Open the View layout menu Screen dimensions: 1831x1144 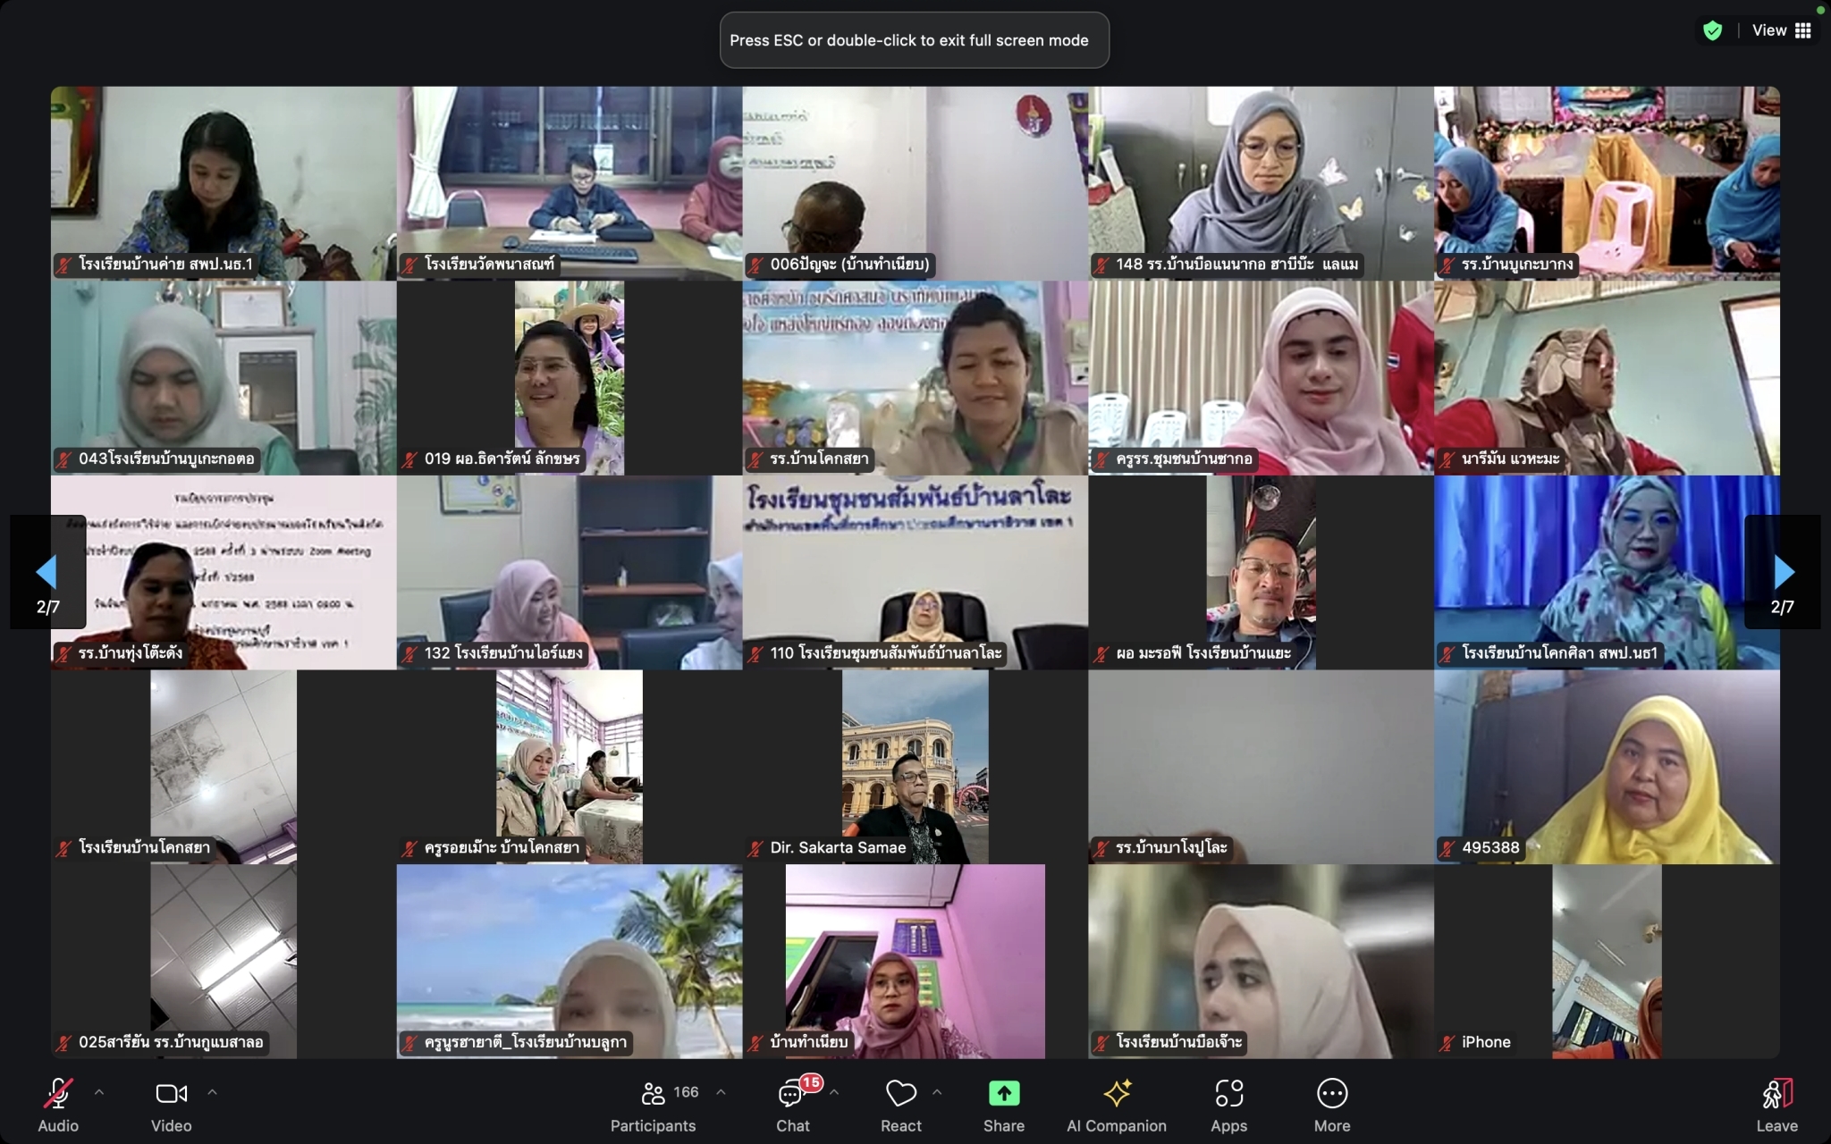(1782, 31)
